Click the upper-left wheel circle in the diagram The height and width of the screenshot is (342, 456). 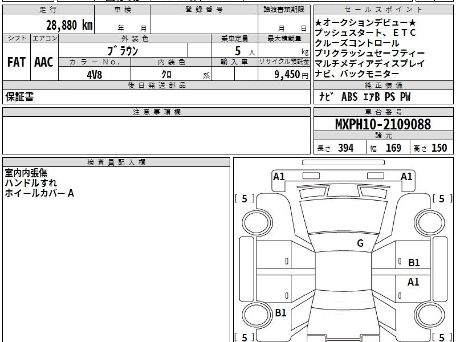coord(256,222)
